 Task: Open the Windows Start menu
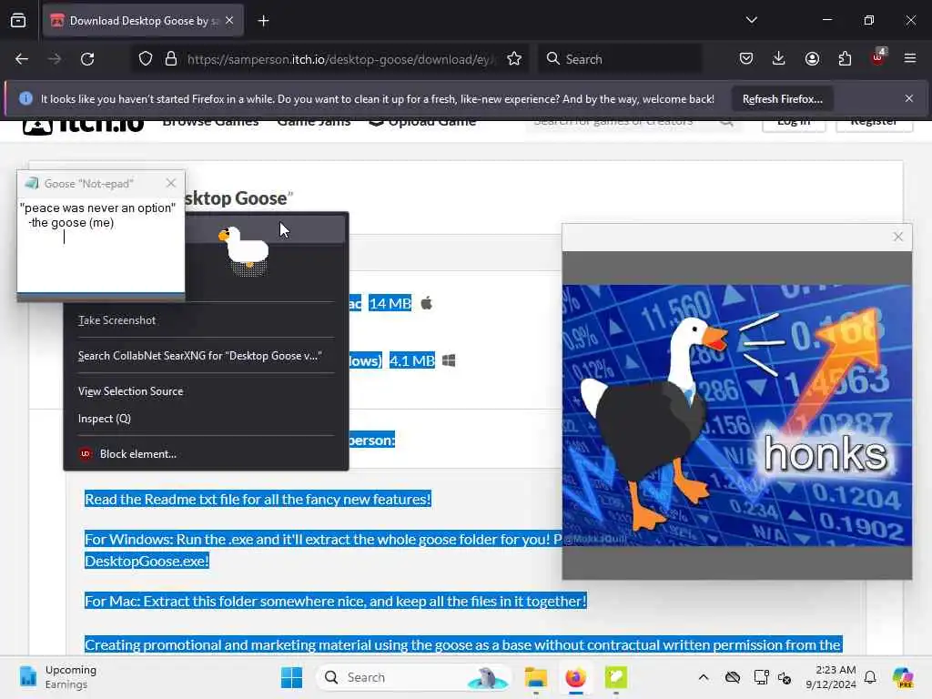point(291,677)
